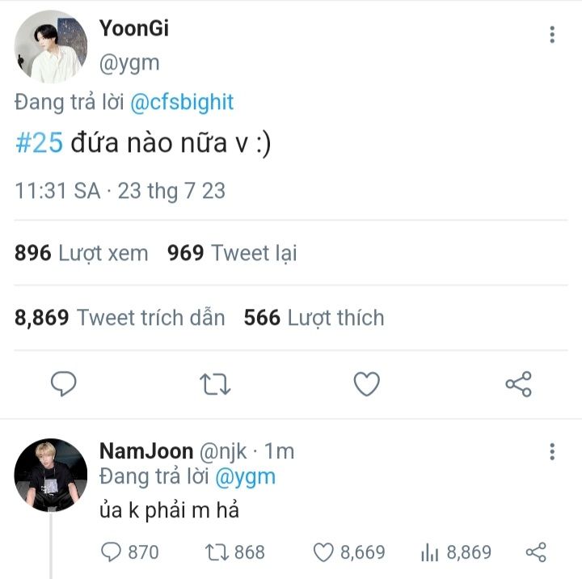
Task: Open NamJoon's profile picture
Action: coord(50,475)
